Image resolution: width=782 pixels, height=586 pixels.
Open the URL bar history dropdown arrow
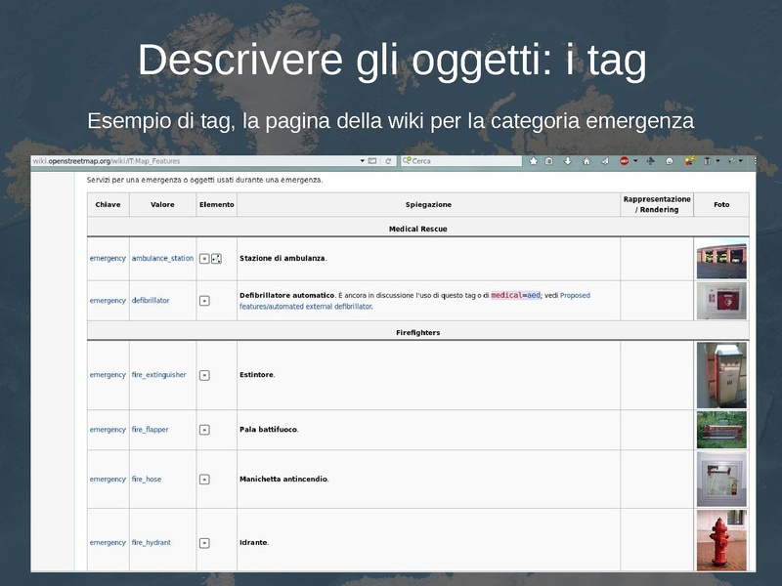click(x=362, y=161)
